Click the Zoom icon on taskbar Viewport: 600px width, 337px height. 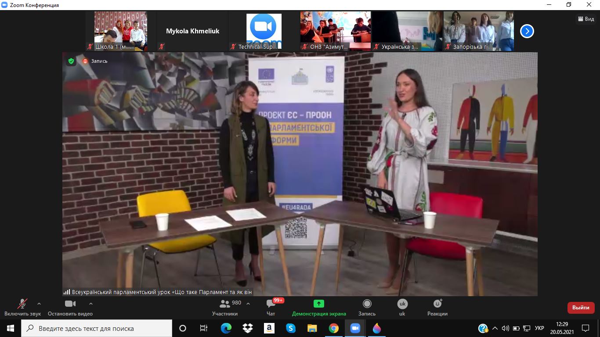355,328
